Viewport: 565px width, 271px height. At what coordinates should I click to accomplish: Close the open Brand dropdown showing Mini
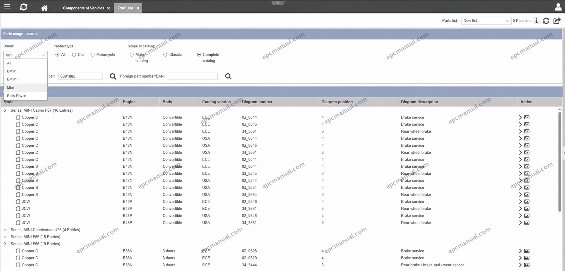click(25, 55)
